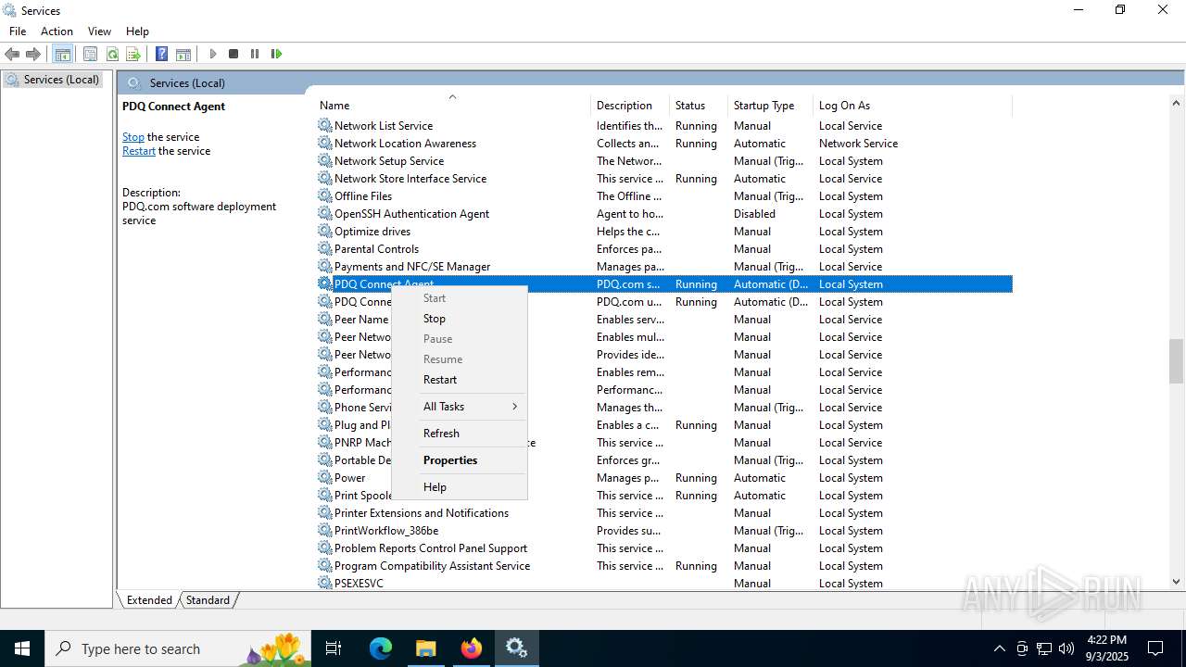Click the Start Service play icon
The image size is (1186, 667).
pyautogui.click(x=213, y=54)
